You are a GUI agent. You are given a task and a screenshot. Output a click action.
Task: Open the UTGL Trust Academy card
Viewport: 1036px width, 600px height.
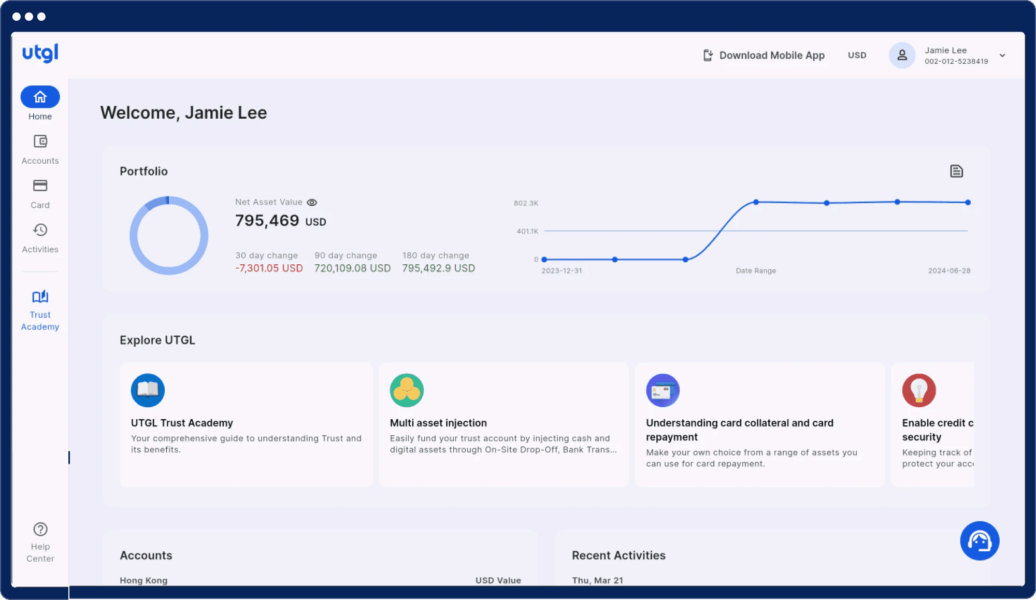246,425
